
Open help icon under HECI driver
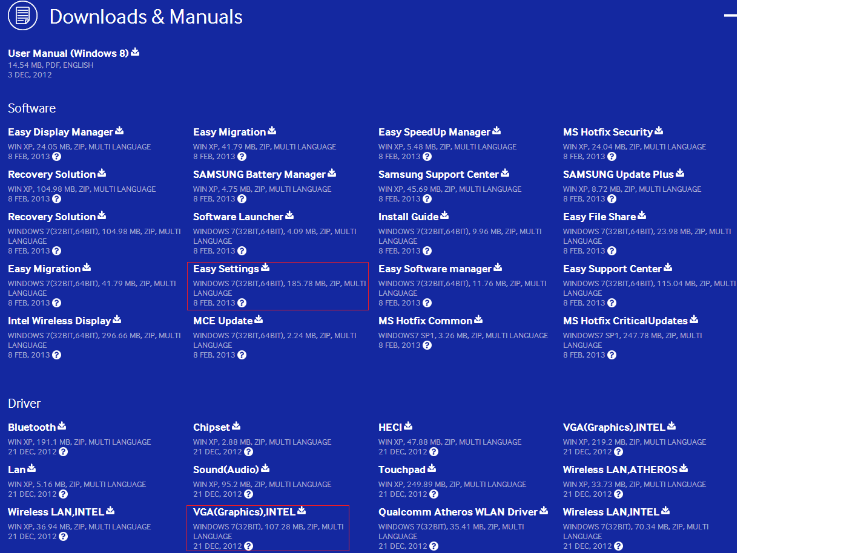434,452
